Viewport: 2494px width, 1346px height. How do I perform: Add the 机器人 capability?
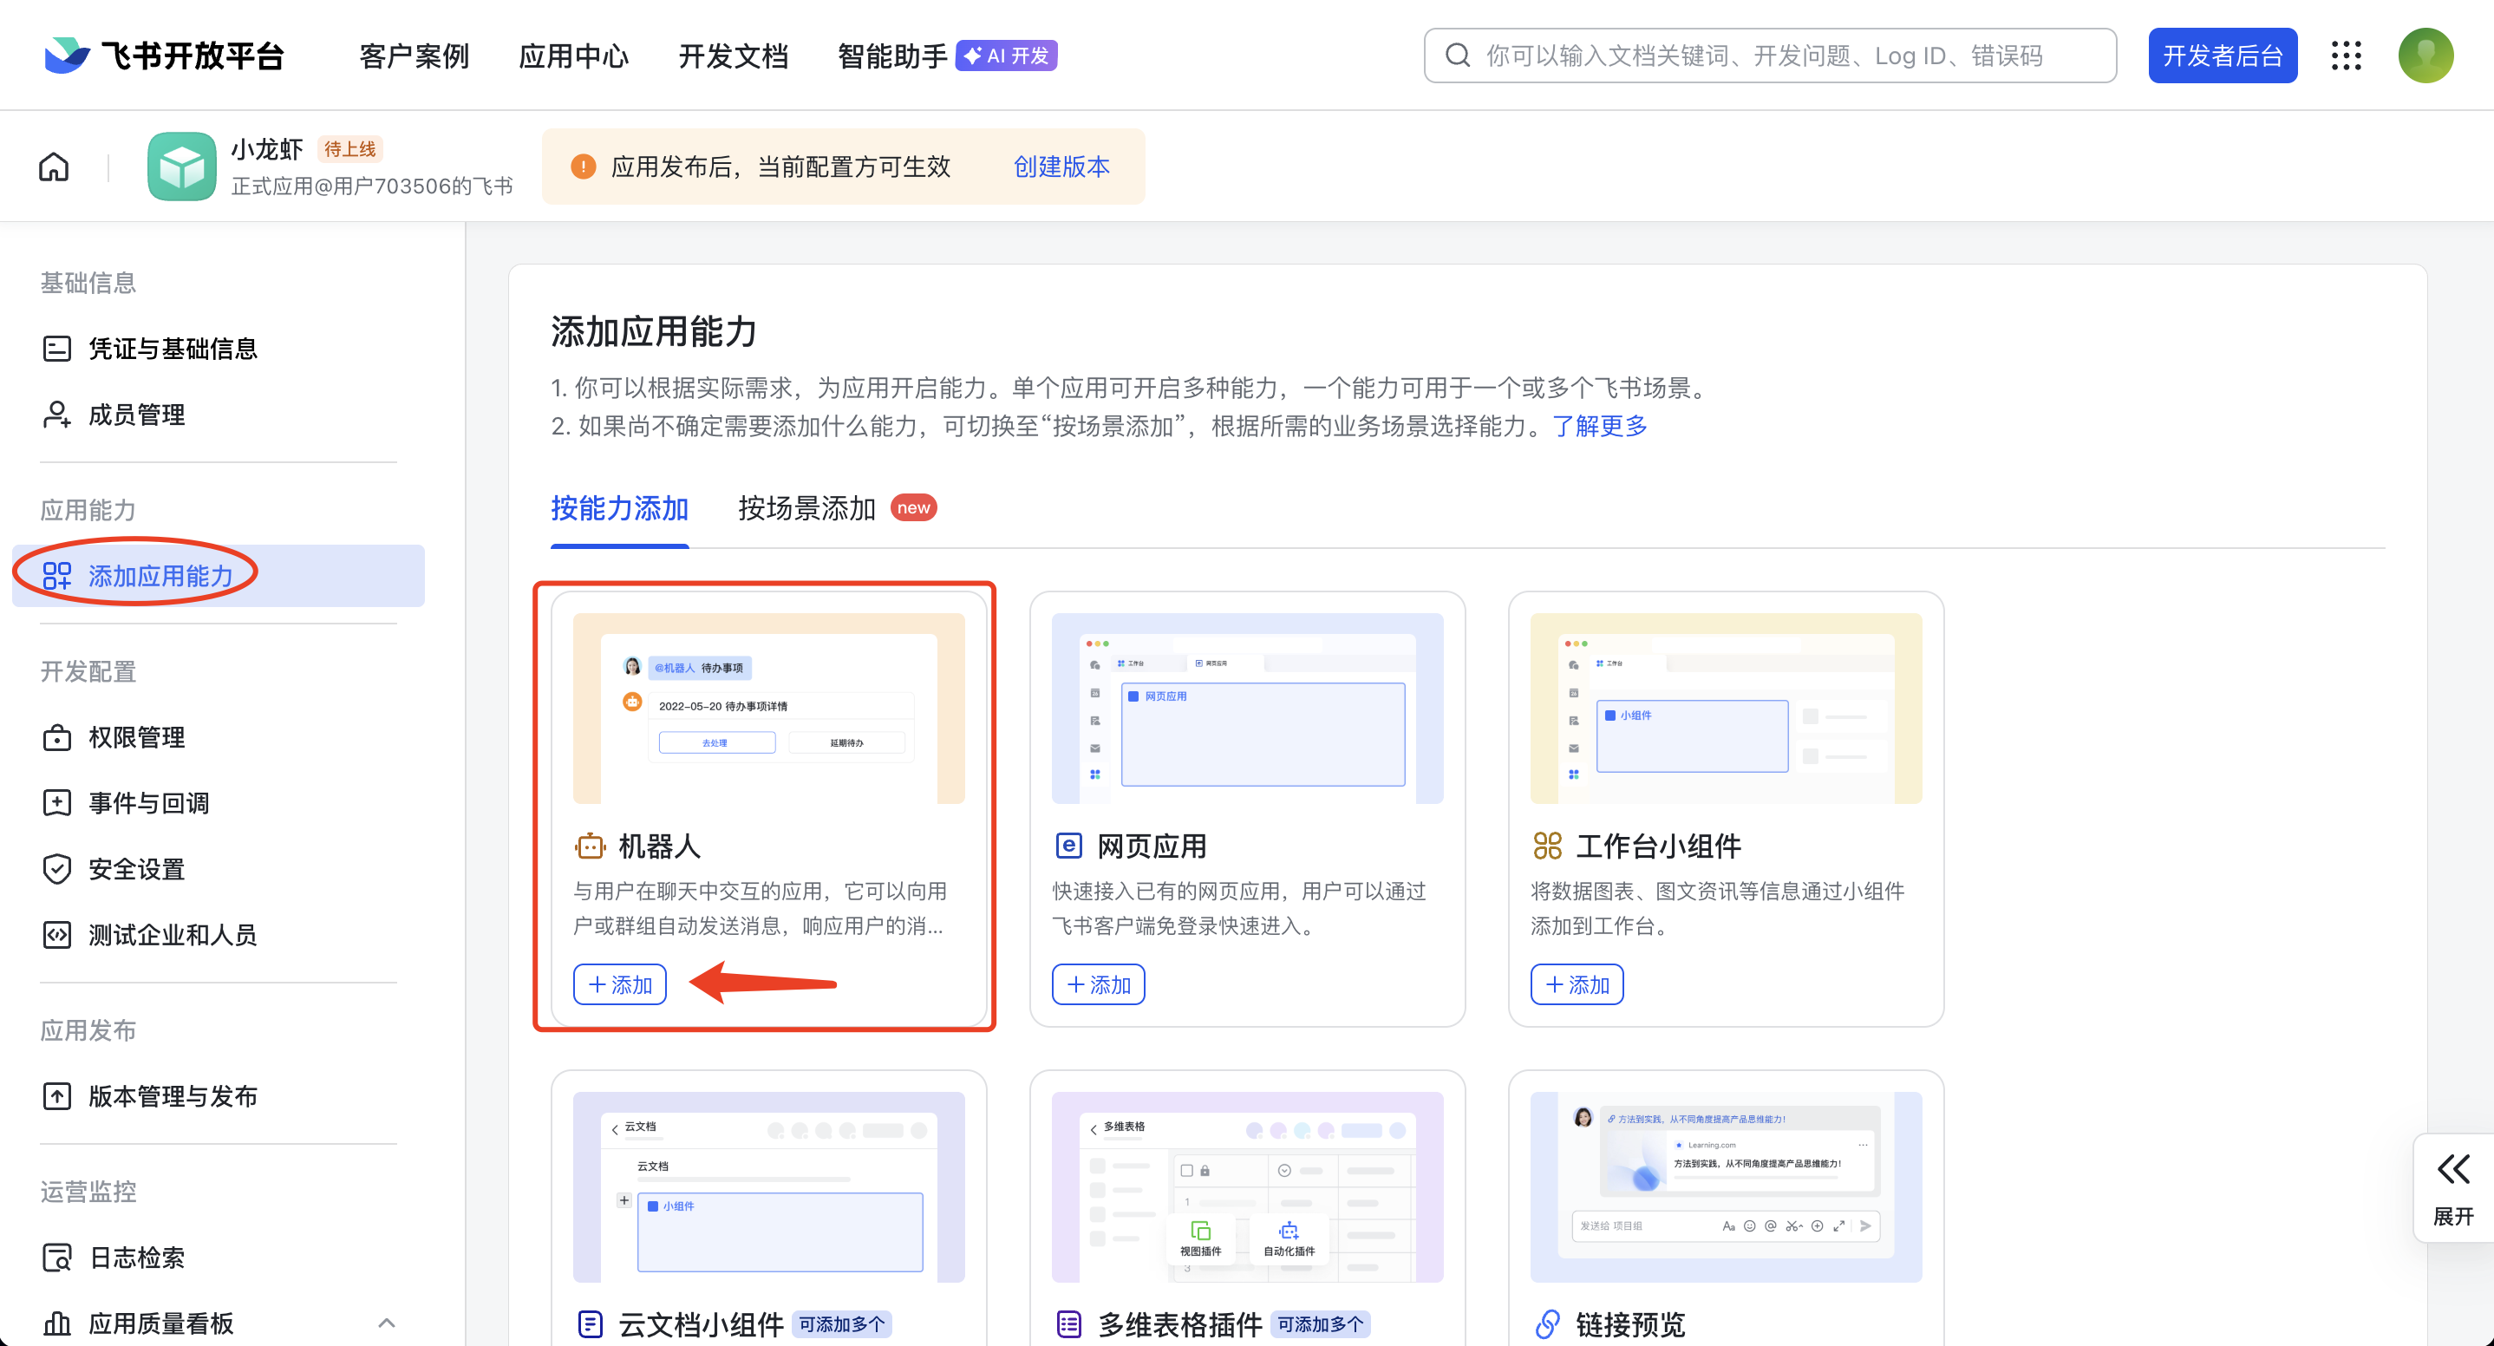click(620, 985)
